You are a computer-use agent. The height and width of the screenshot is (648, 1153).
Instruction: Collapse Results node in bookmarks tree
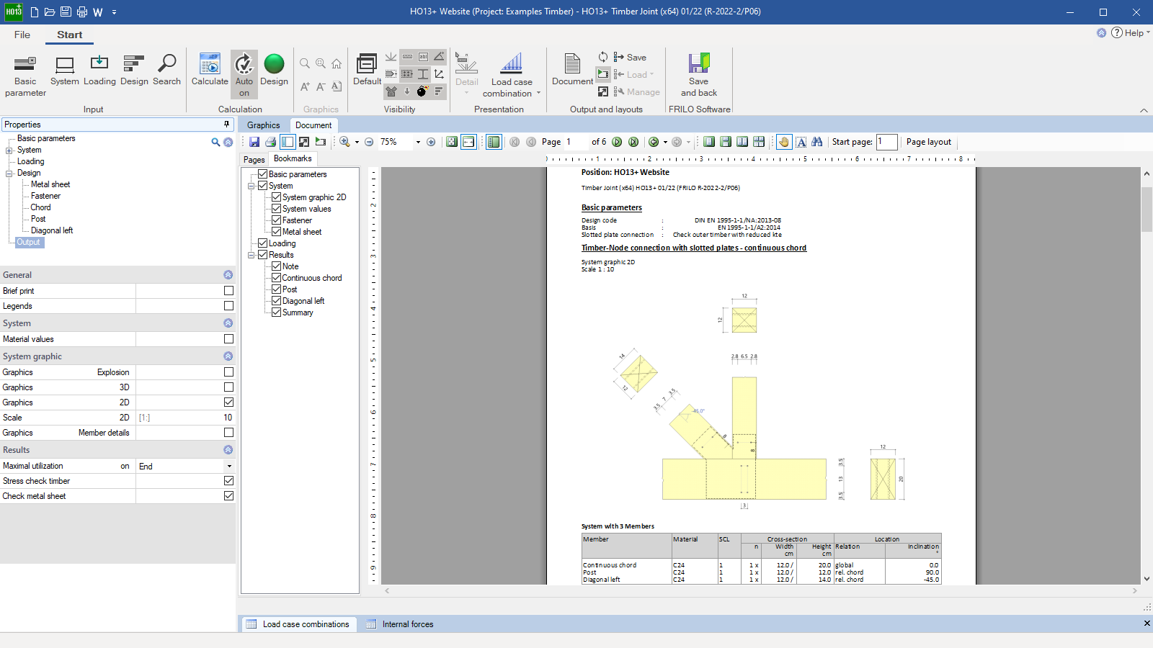(x=251, y=255)
